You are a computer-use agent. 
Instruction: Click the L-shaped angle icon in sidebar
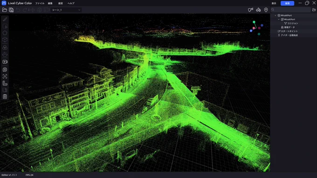pyautogui.click(x=5, y=83)
